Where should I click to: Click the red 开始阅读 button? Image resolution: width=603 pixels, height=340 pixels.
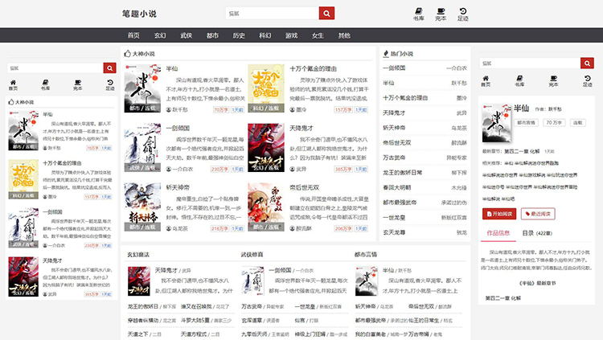499,214
